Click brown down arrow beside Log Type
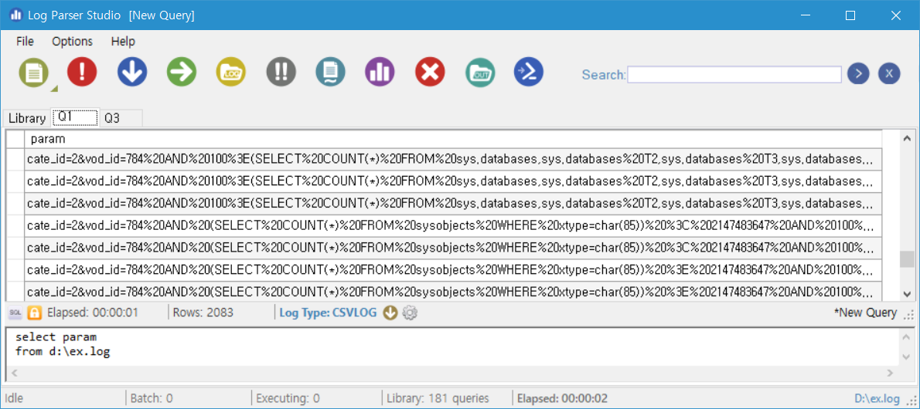Screen dimensions: 920x409 click(390, 313)
